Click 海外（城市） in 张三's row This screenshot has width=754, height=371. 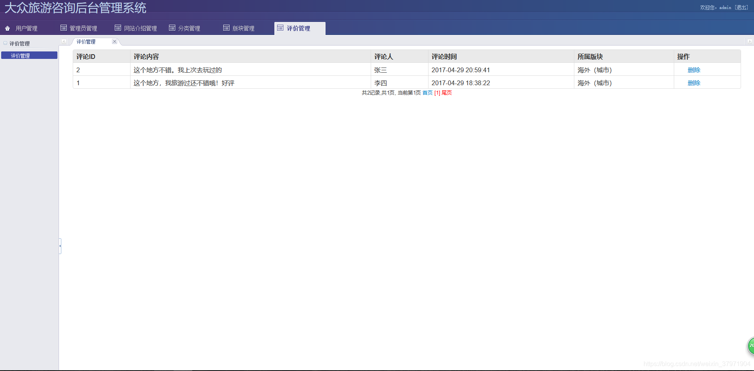coord(595,70)
